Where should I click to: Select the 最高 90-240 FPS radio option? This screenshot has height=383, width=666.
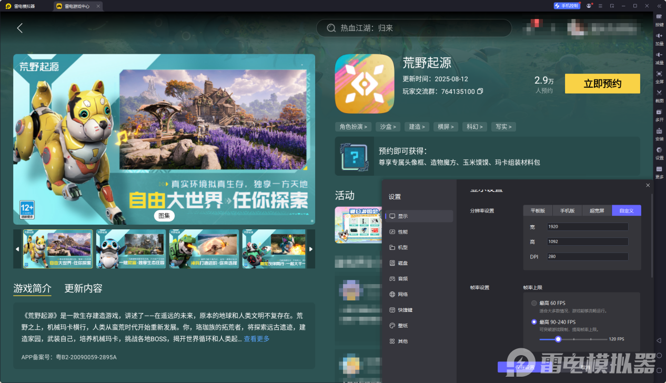[x=534, y=322]
